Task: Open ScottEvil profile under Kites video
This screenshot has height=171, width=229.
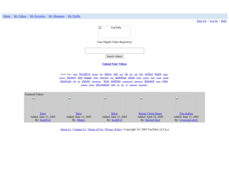Action: tap(45, 120)
